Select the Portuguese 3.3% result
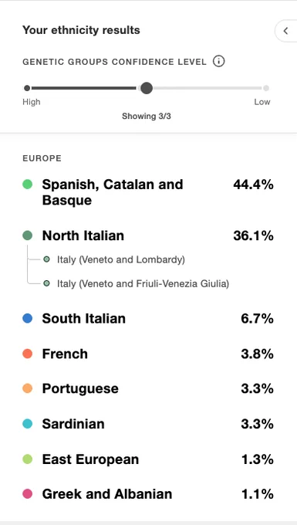 tap(148, 388)
